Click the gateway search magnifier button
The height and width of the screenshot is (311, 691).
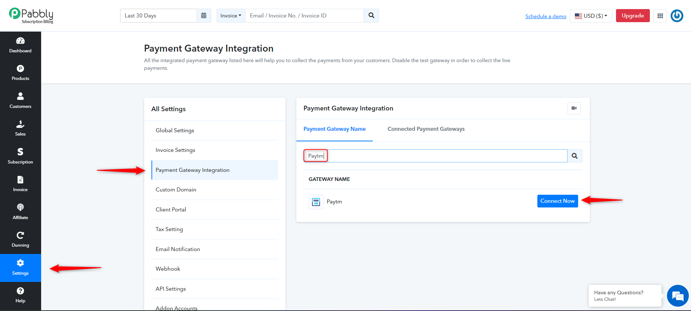click(x=575, y=156)
